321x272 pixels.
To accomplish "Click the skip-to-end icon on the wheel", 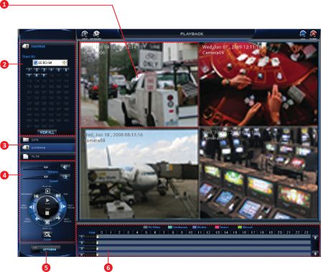I will click(x=58, y=196).
